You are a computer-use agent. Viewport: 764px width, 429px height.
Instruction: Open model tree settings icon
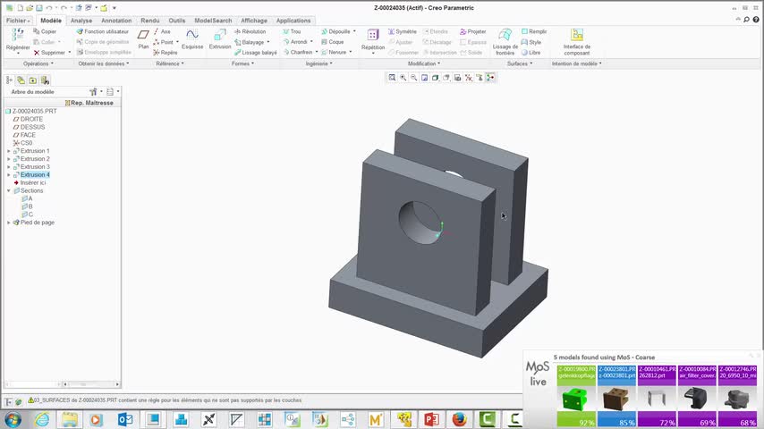pos(93,91)
